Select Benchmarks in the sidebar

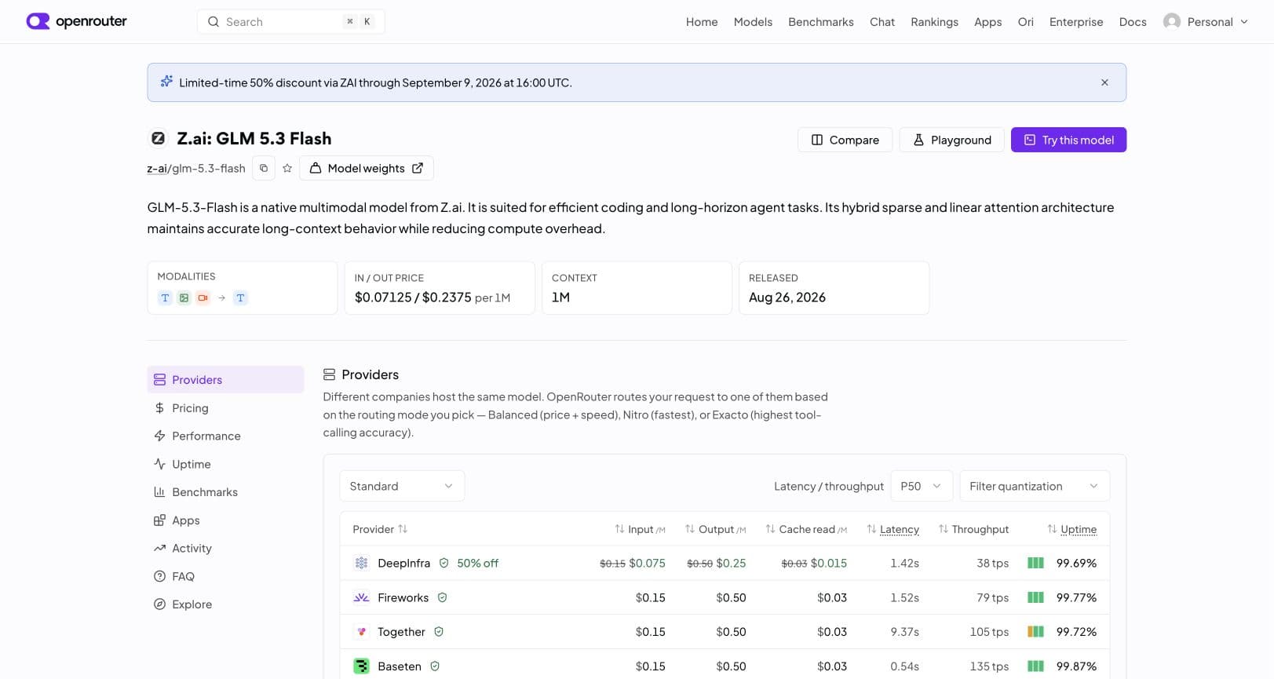(x=225, y=492)
